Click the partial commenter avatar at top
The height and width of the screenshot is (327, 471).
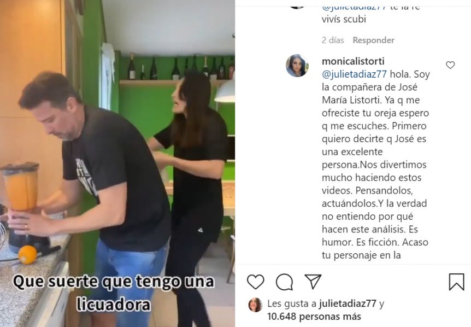tap(297, 8)
